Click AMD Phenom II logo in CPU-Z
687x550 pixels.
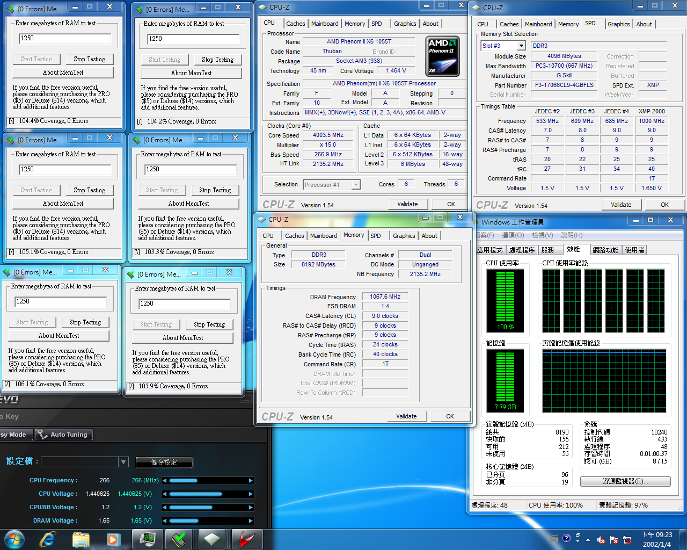pos(442,56)
